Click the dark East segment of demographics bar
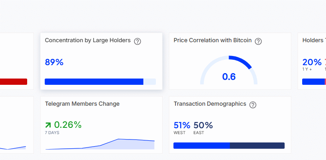 257,146
